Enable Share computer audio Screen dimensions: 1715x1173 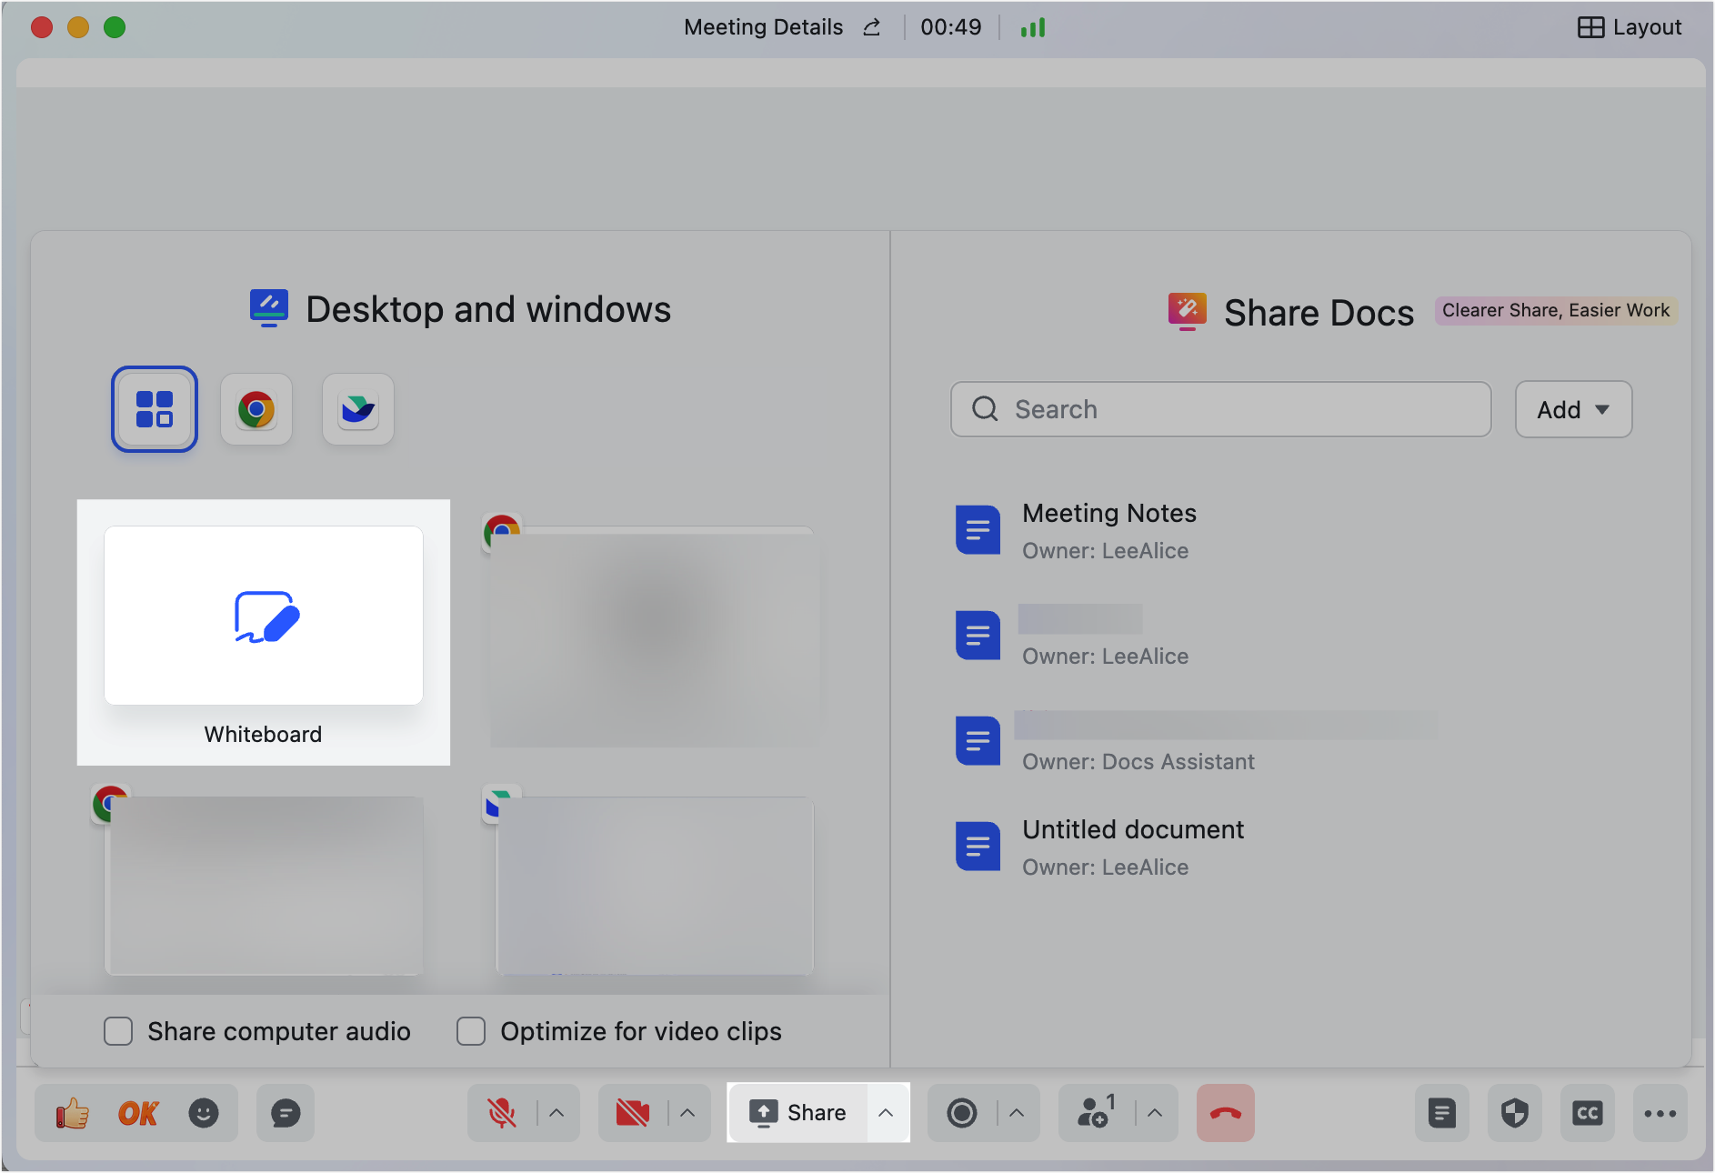tap(118, 1031)
